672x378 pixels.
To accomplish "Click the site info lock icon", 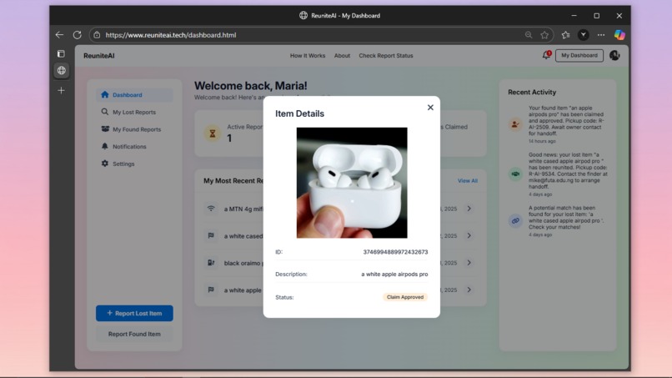I will (x=97, y=35).
